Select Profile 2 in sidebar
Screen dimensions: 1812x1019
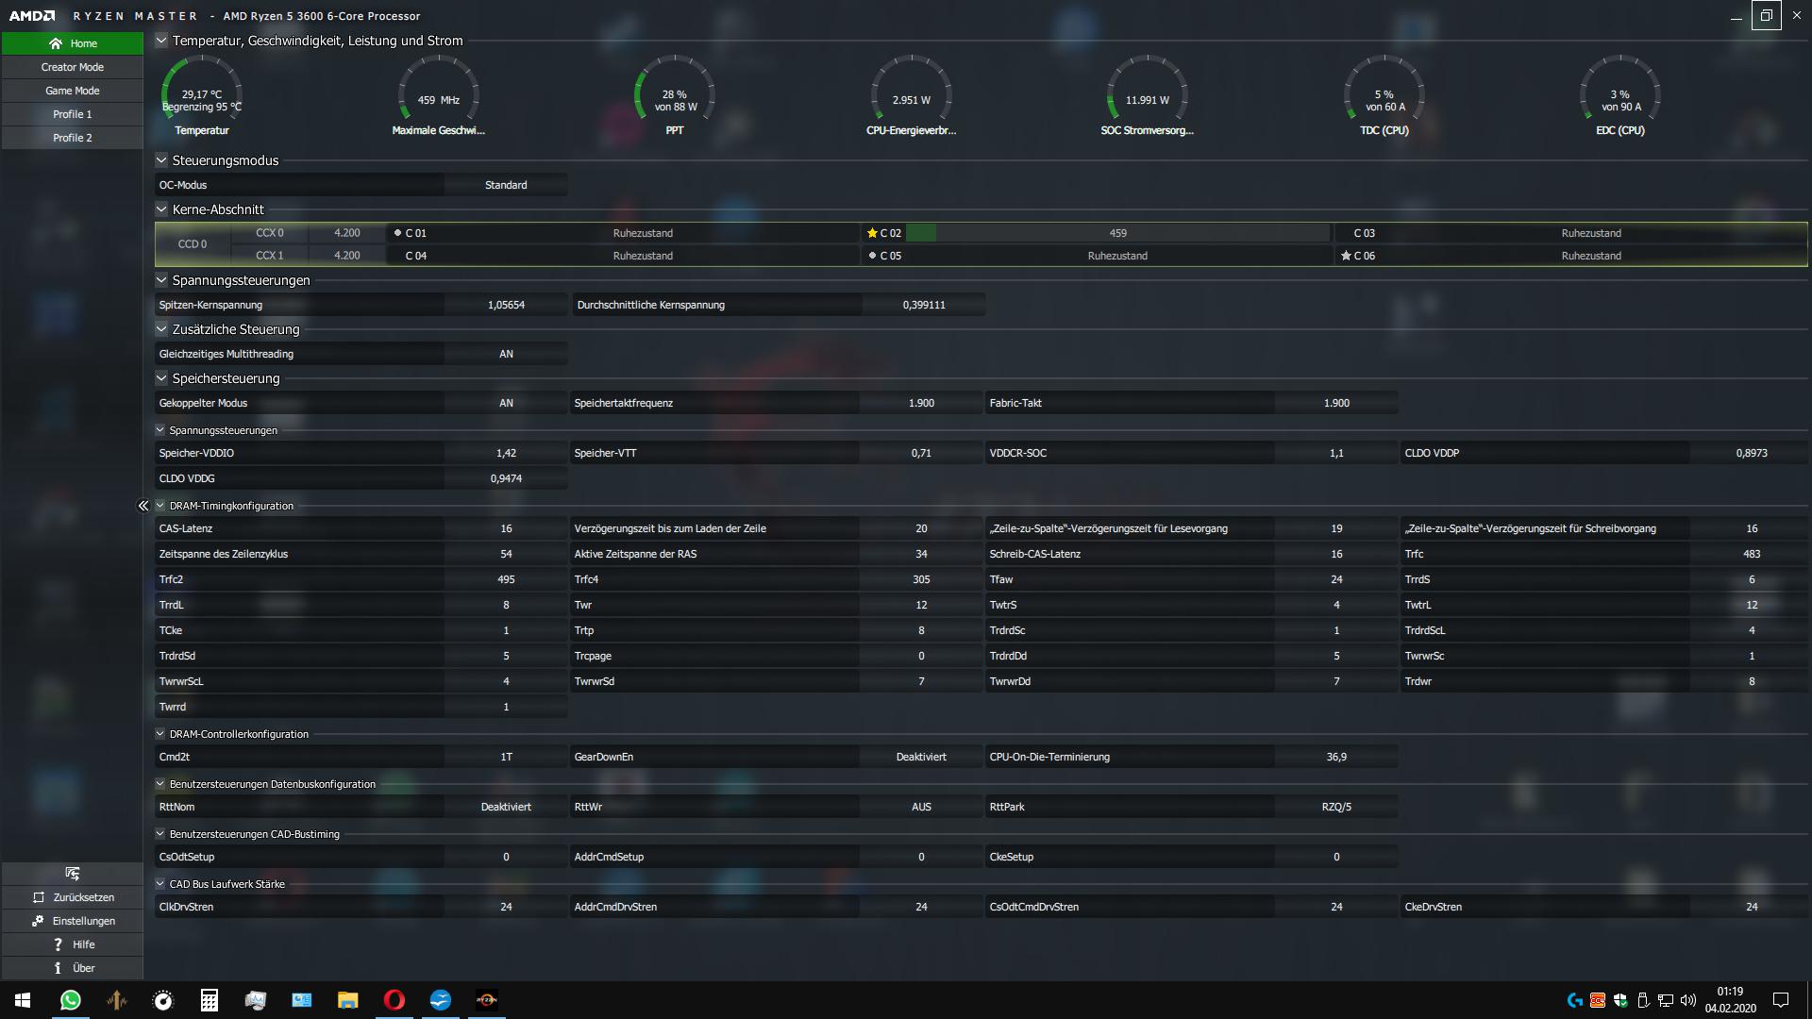pyautogui.click(x=73, y=138)
